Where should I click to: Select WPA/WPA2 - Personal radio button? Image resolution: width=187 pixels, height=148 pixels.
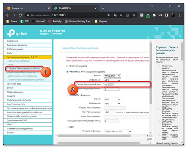coord(67,72)
